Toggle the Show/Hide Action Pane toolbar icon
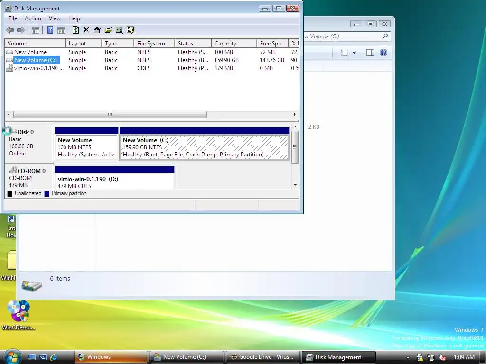Screen dimensions: 486x364 point(61,30)
